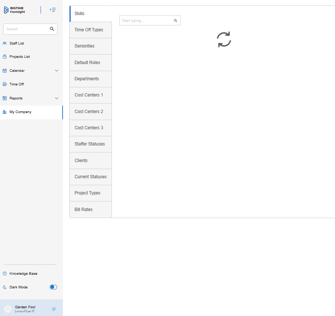Open the Time Off Types tab
The image size is (335, 316).
pos(91,30)
